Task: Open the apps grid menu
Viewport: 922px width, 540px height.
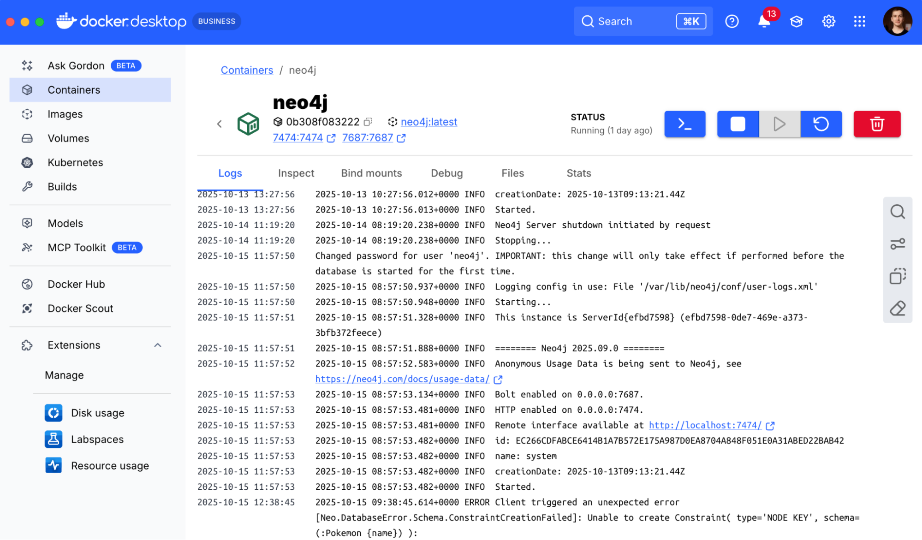Action: tap(859, 22)
